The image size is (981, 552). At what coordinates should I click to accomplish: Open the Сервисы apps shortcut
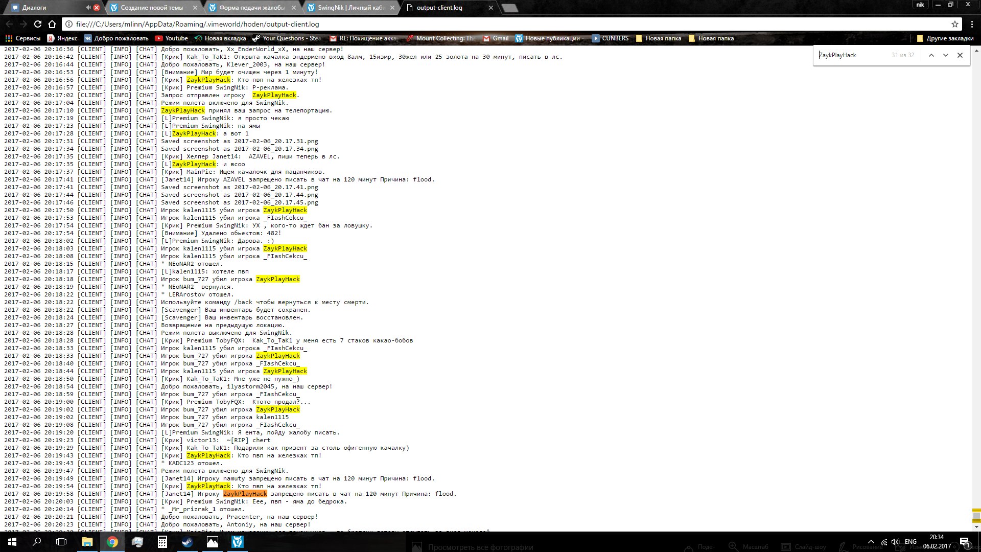(23, 38)
